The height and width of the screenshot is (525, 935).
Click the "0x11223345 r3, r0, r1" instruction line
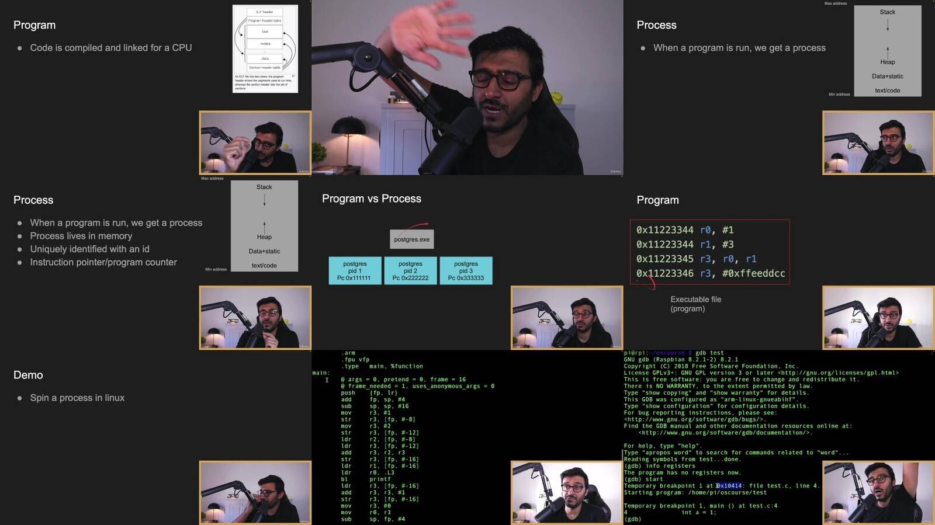tap(697, 259)
